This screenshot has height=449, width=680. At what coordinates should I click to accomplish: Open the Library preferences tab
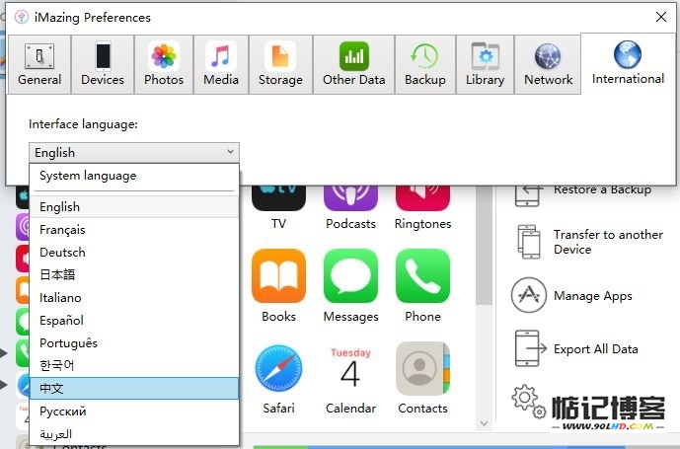coord(486,65)
